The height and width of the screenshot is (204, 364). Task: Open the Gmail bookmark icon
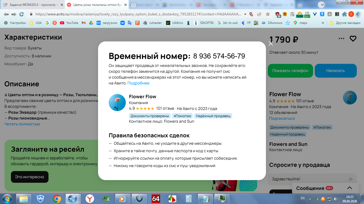[x=84, y=23]
